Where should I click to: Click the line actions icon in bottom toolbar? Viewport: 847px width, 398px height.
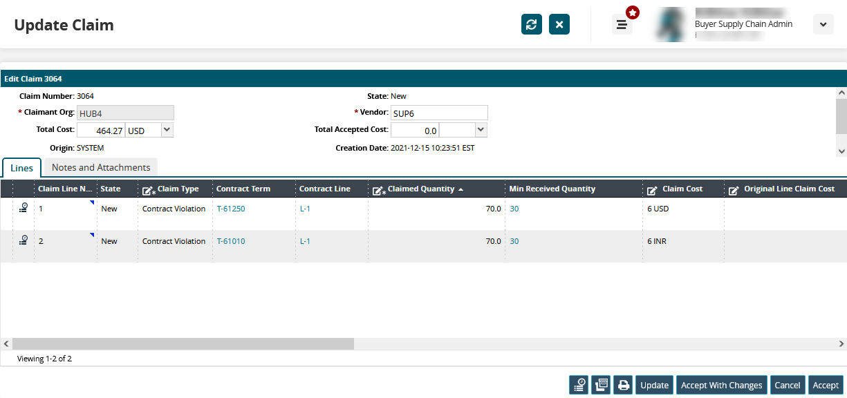point(579,385)
